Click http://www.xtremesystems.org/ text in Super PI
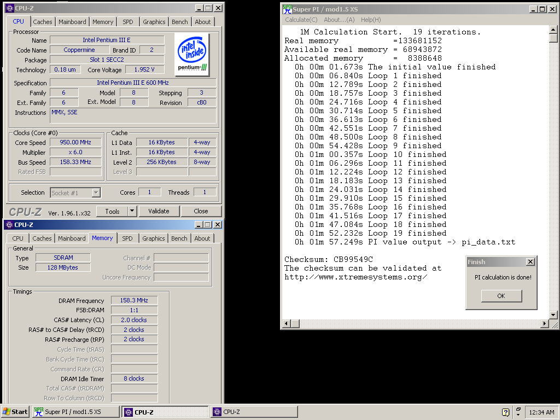 355,277
